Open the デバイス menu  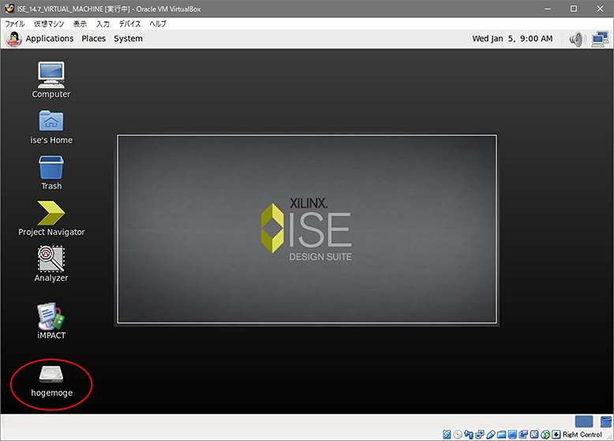129,24
